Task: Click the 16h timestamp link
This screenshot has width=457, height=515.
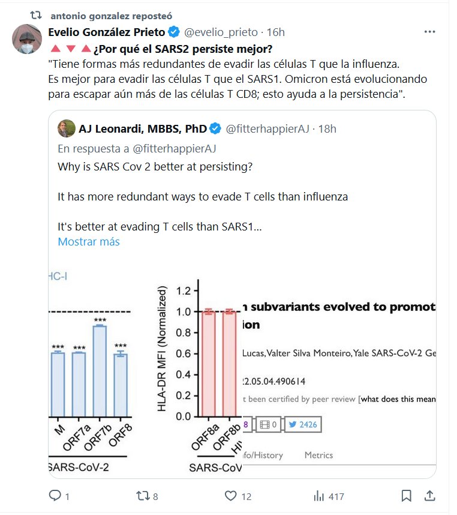Action: tap(276, 32)
